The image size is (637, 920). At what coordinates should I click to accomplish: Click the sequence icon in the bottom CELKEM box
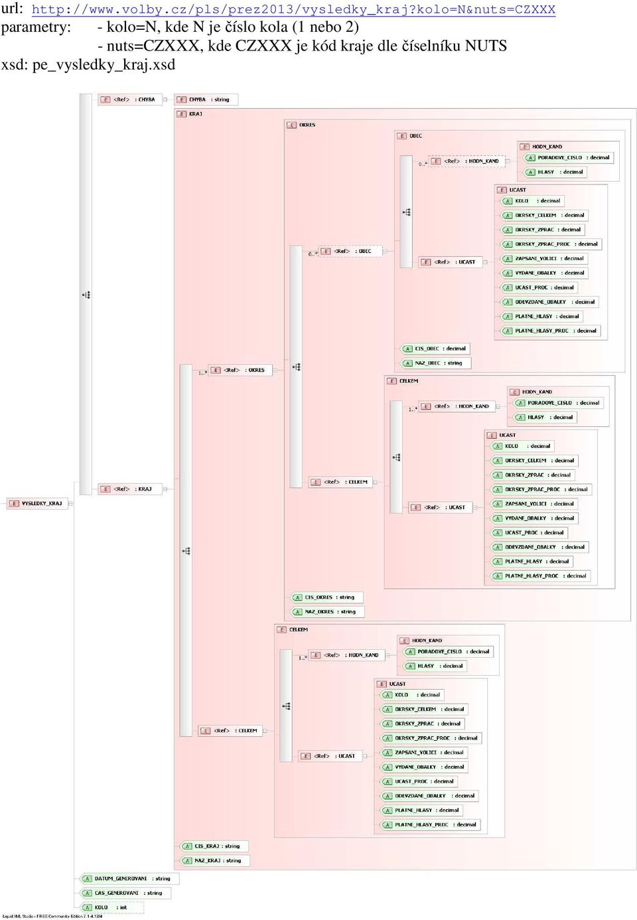click(287, 706)
